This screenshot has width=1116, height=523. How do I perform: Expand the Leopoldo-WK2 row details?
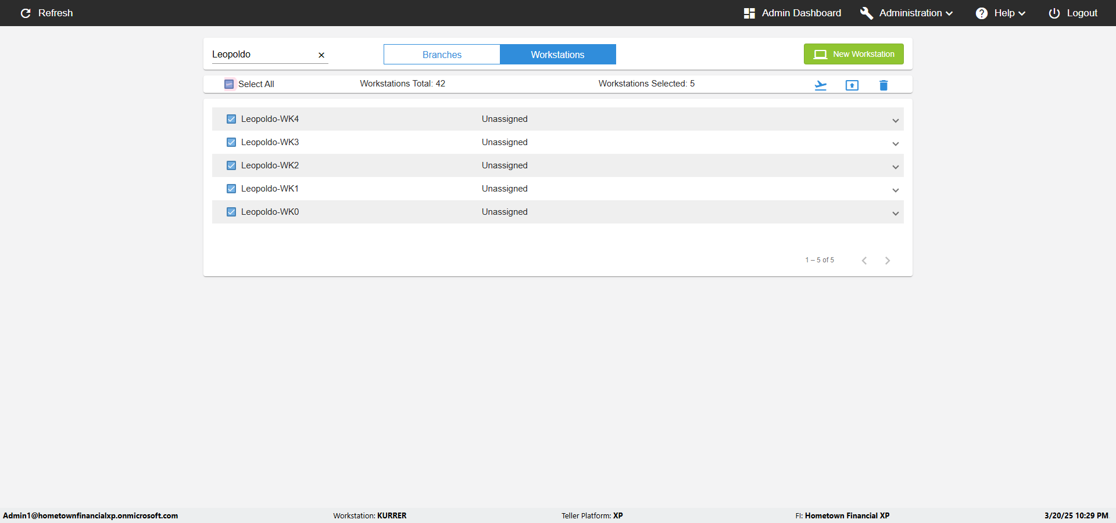[896, 167]
